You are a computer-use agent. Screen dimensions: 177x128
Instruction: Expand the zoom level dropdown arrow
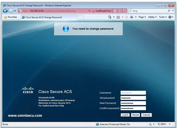click(x=170, y=124)
